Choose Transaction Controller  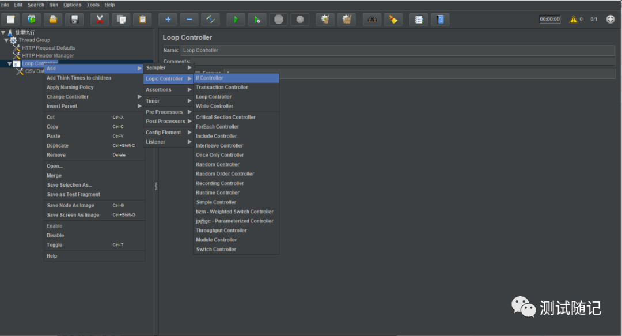point(237,88)
